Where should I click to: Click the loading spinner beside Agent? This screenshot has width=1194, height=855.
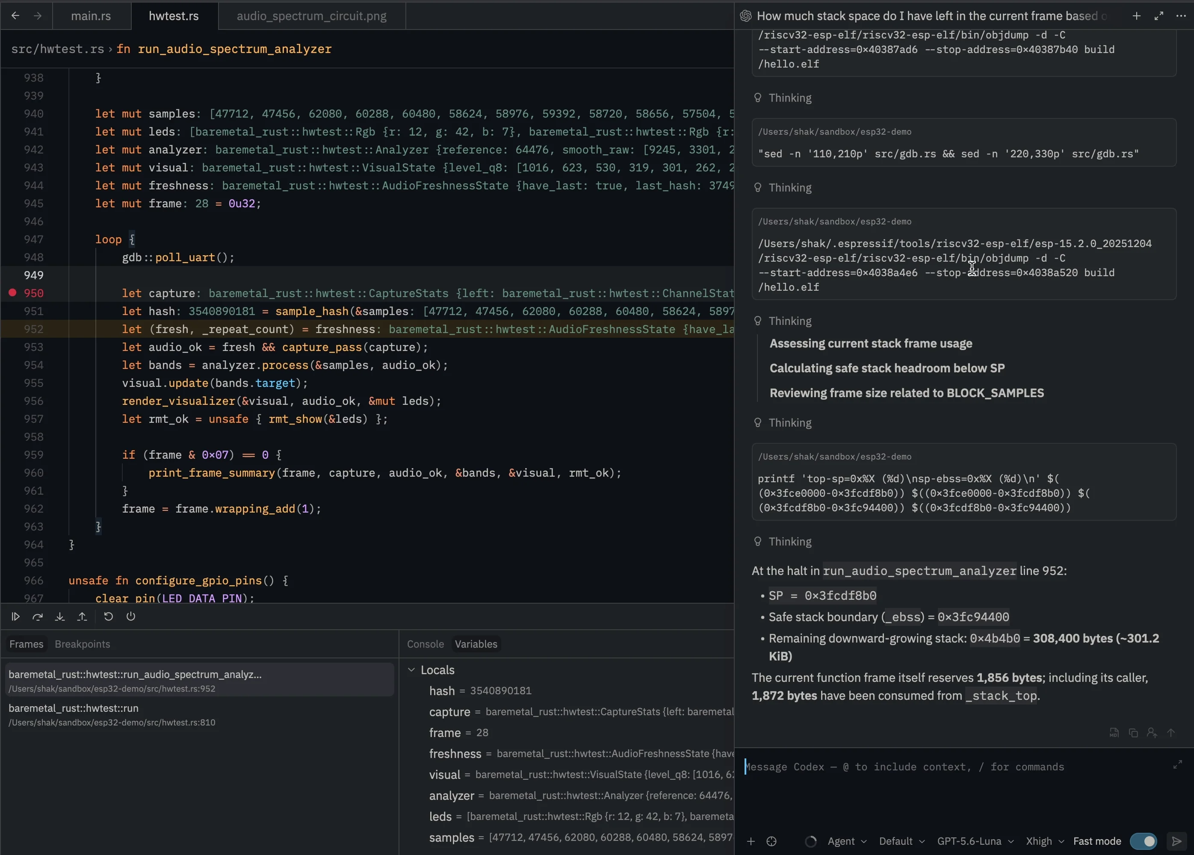(x=811, y=841)
